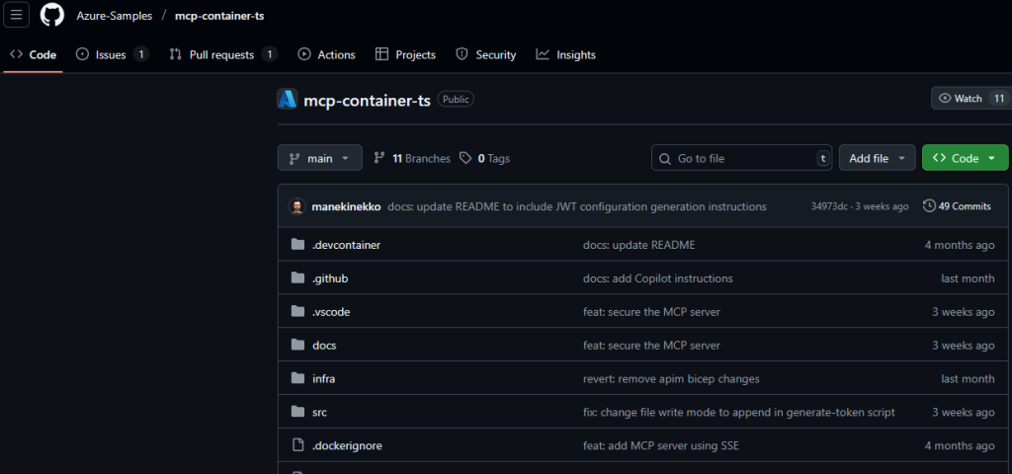
Task: Open the hamburger navigation menu
Action: [x=16, y=15]
